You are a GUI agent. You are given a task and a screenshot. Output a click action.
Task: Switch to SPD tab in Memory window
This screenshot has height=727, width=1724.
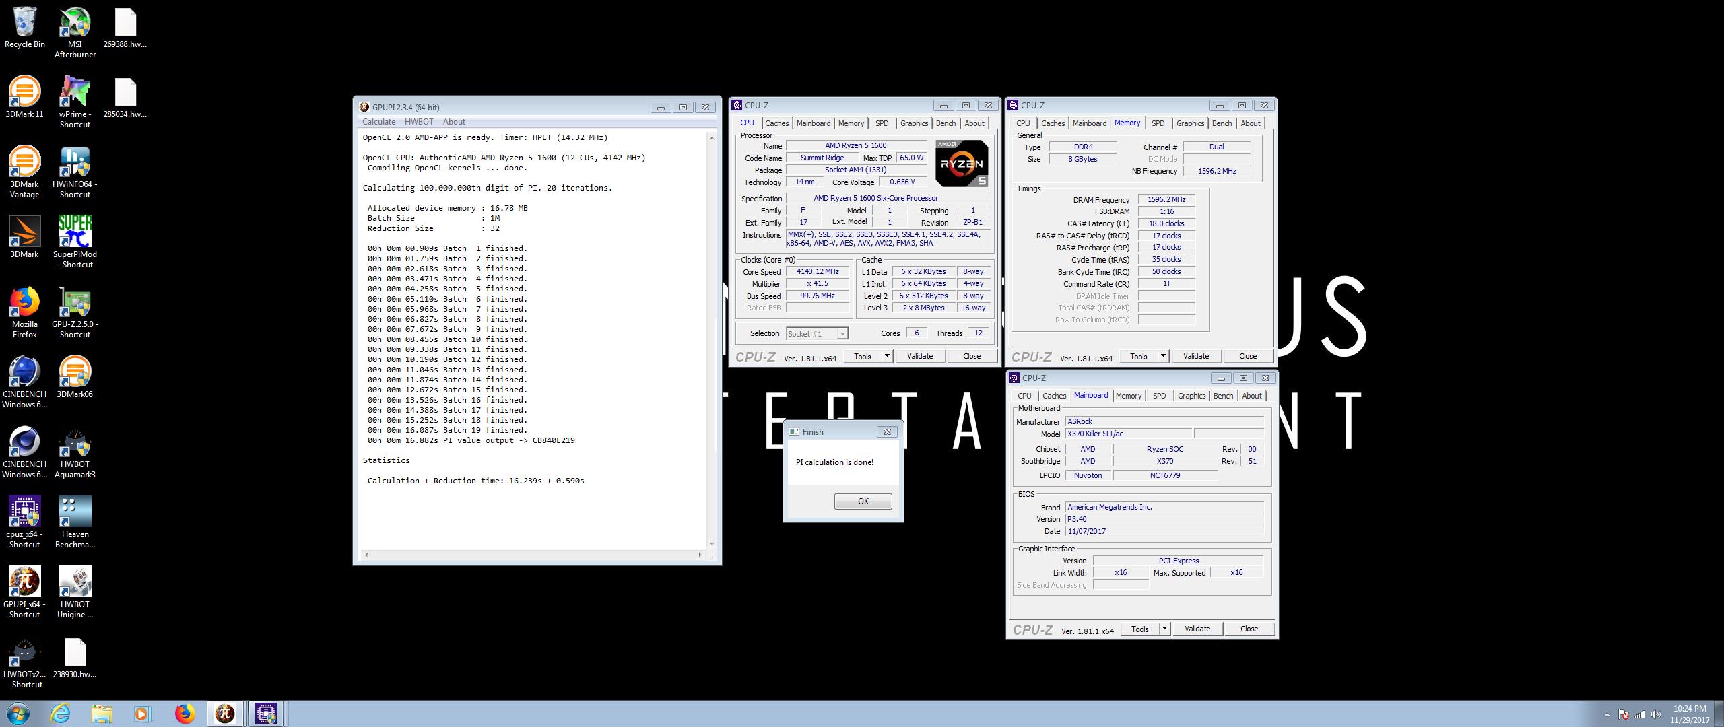1158,123
